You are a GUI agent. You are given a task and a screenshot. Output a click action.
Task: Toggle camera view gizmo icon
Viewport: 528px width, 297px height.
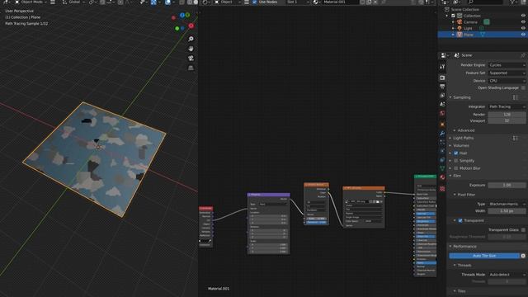[x=191, y=59]
